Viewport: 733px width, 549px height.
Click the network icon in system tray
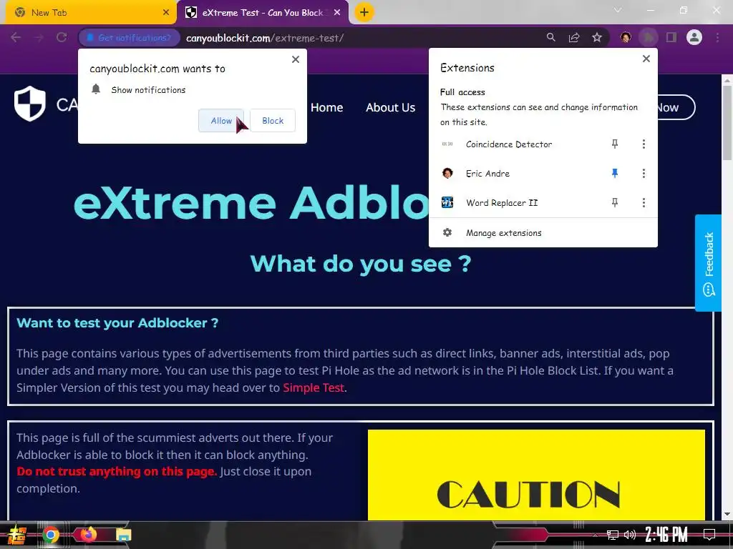[x=613, y=535]
